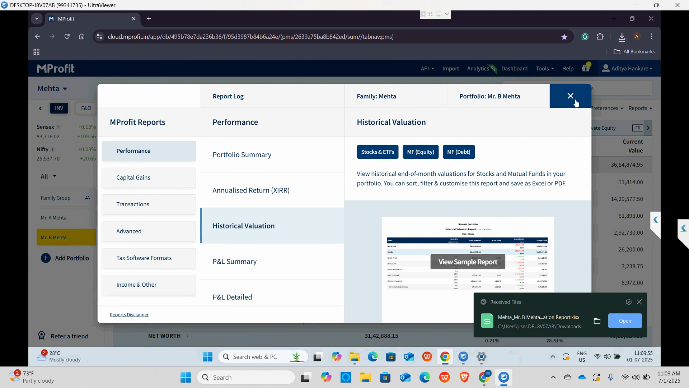The image size is (689, 388).
Task: Open the received Excel file
Action: tap(625, 321)
